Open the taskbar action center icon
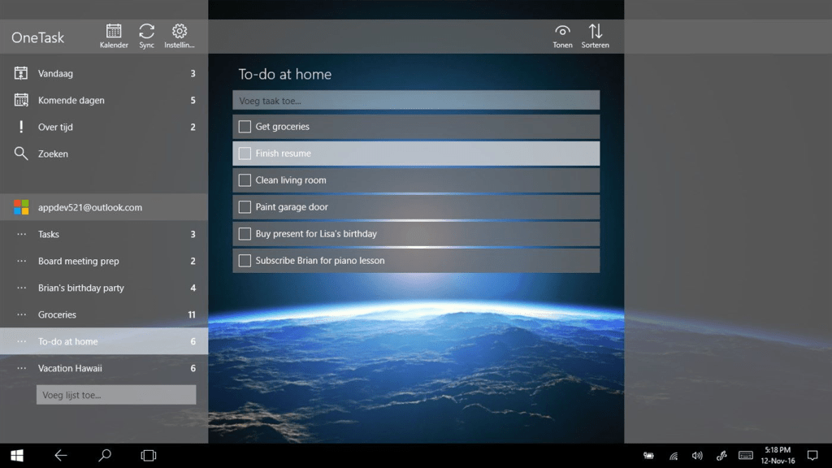 812,456
